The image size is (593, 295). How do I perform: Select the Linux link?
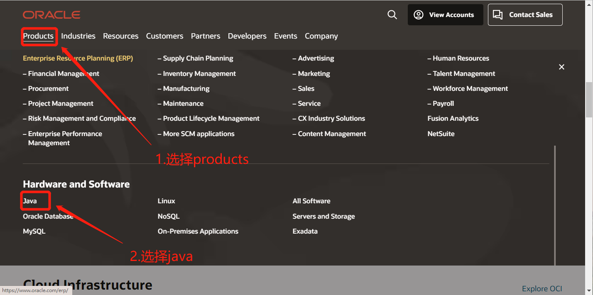tap(167, 201)
